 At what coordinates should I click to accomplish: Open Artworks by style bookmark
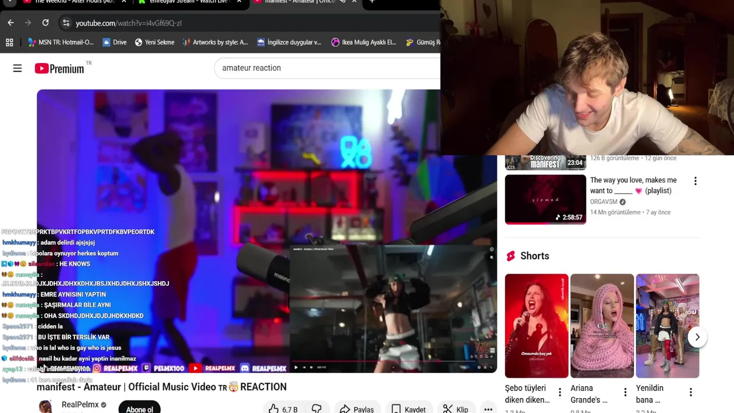pyautogui.click(x=215, y=42)
